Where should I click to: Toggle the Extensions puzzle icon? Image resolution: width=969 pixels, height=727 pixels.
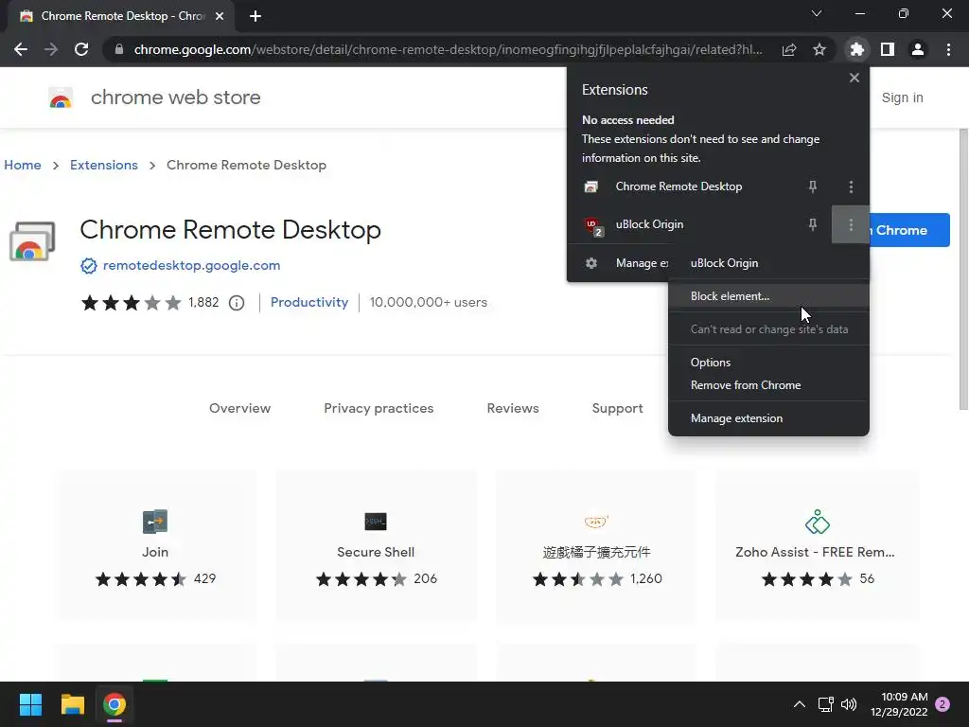tap(856, 49)
